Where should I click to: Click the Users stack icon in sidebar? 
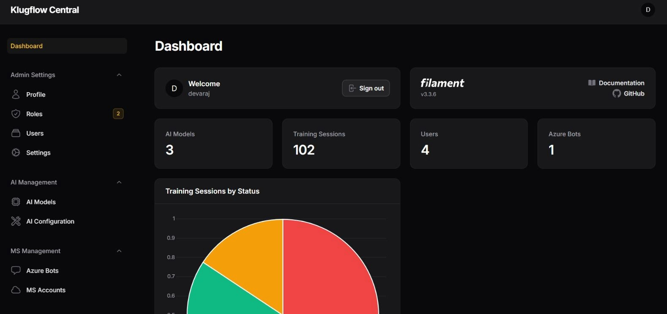click(16, 133)
